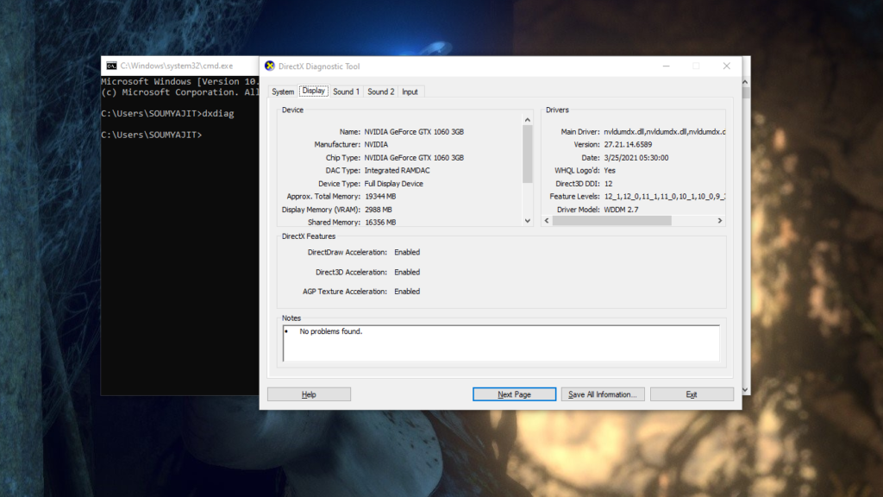Click driver Date '3/25/2021 05:30:00'
This screenshot has width=883, height=497.
point(636,158)
